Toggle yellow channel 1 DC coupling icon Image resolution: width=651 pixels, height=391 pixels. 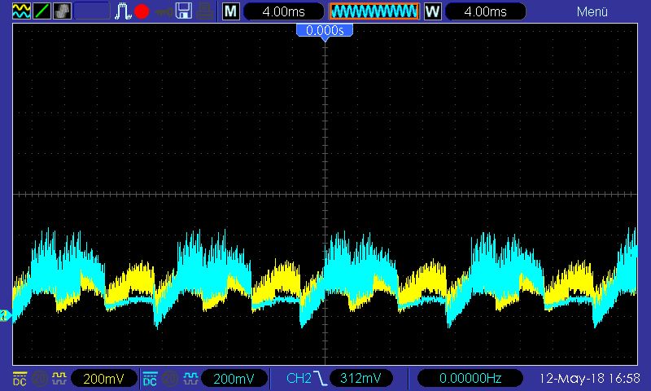[x=20, y=378]
